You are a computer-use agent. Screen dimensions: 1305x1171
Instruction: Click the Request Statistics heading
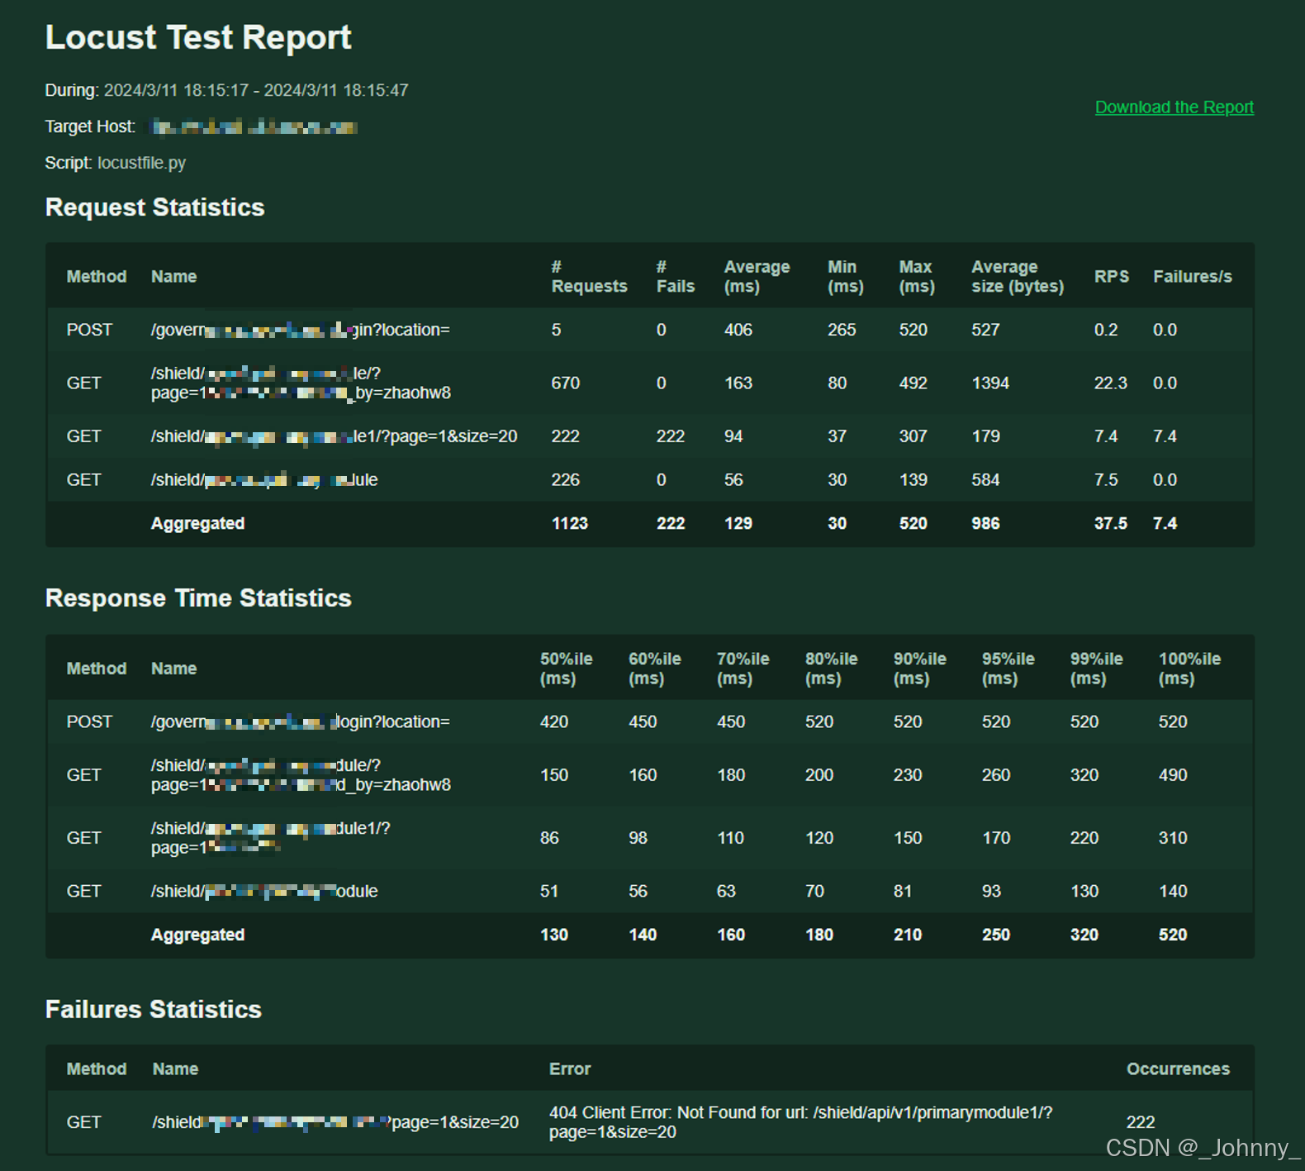pyautogui.click(x=155, y=207)
